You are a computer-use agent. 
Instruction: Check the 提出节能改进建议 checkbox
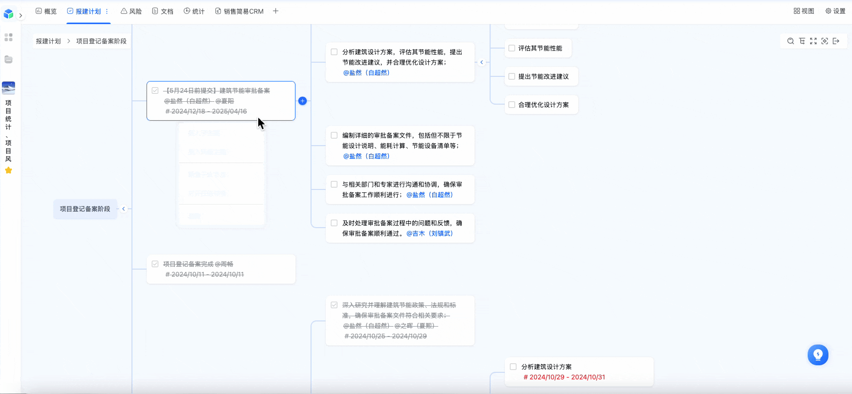(x=512, y=76)
